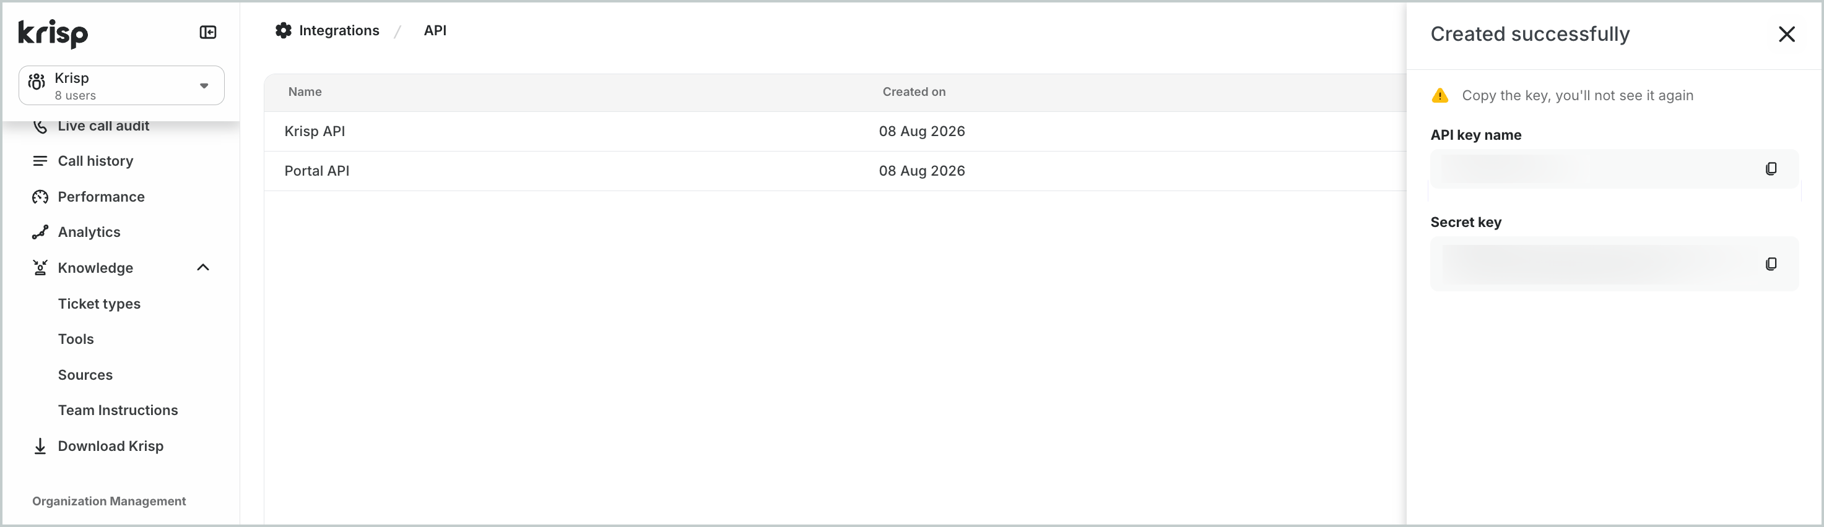Viewport: 1824px width, 527px height.
Task: Close the Created successfully panel
Action: tap(1786, 34)
